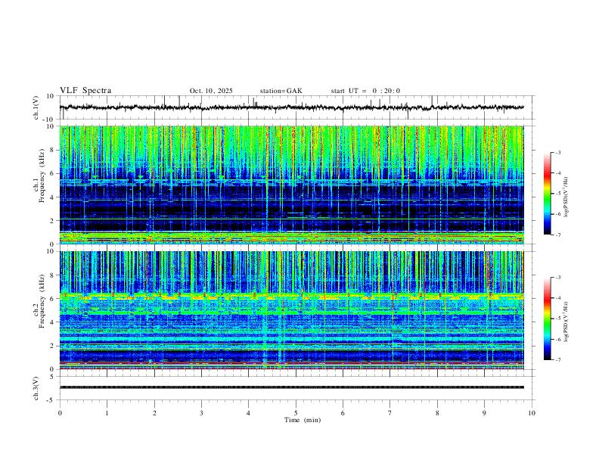Click the "7" tick on the time axis
599x463 pixels.
(390, 413)
